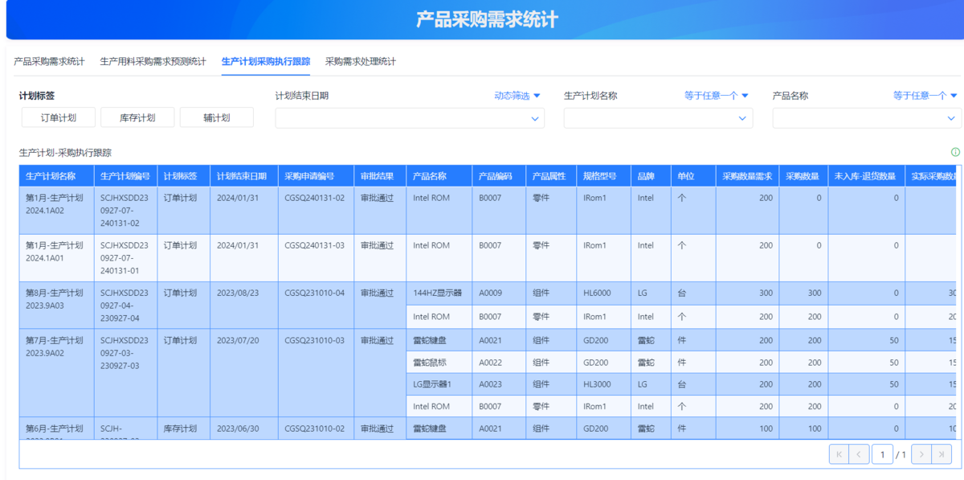This screenshot has height=480, width=964.
Task: Go to the next page
Action: (921, 455)
